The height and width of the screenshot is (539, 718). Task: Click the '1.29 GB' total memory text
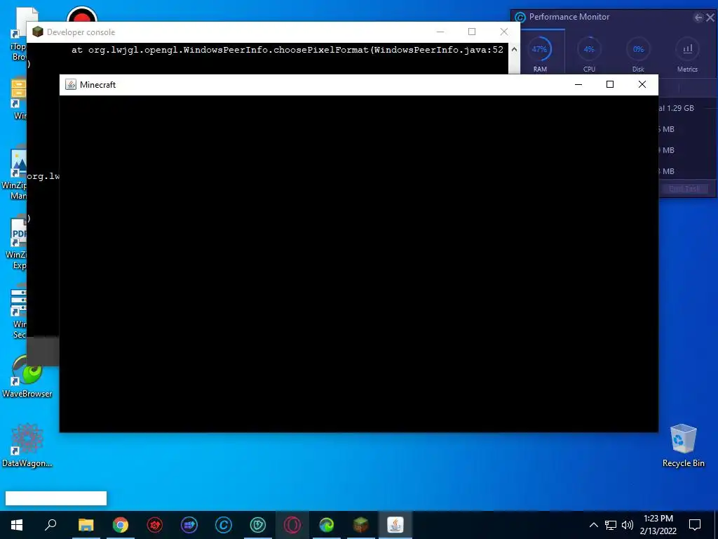click(x=680, y=108)
